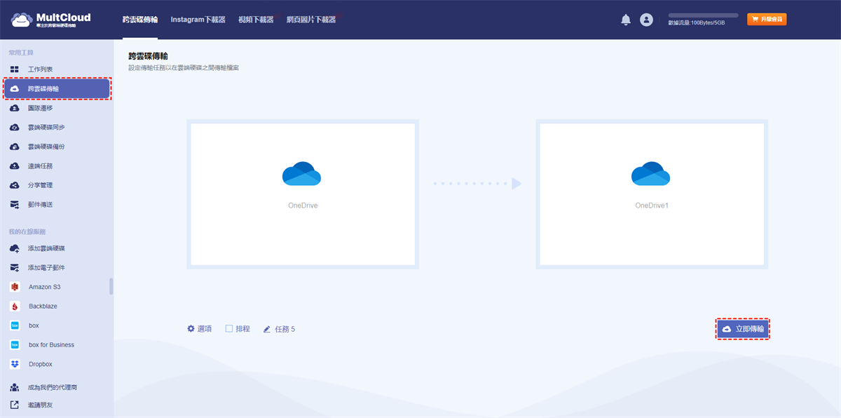Click the MultCloud logo
841x418 pixels.
[50, 20]
